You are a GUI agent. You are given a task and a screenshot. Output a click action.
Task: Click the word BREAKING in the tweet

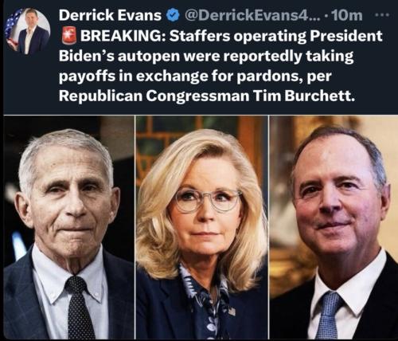124,36
